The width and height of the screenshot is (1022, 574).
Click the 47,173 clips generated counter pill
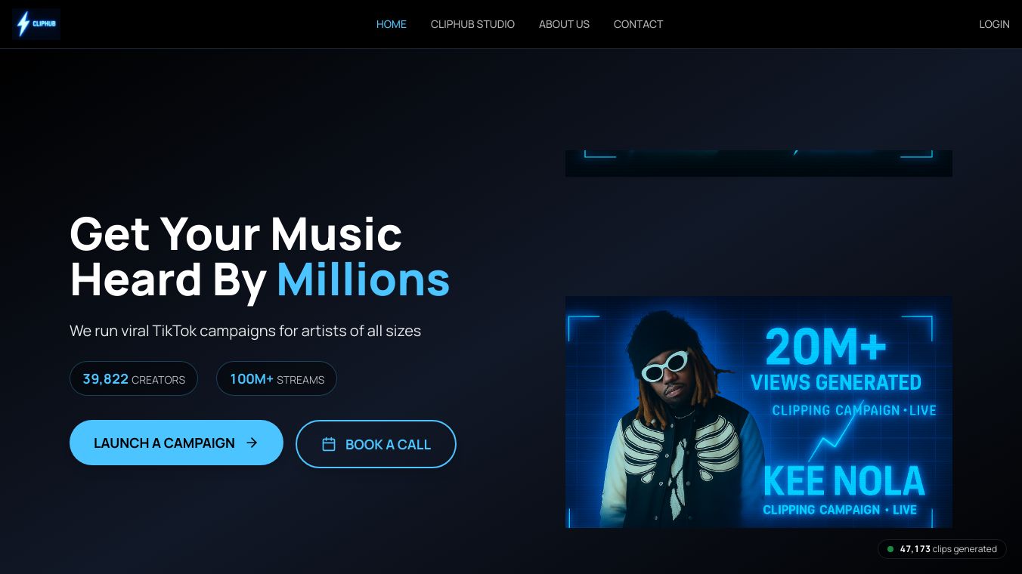942,549
